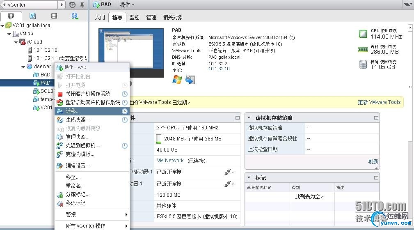Screen dimensions: 414x230
Task: Maximize the VM hardware panel
Action: [238, 118]
